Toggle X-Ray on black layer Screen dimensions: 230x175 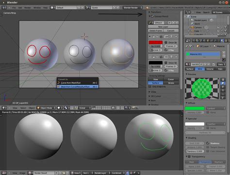pyautogui.click(x=166, y=70)
